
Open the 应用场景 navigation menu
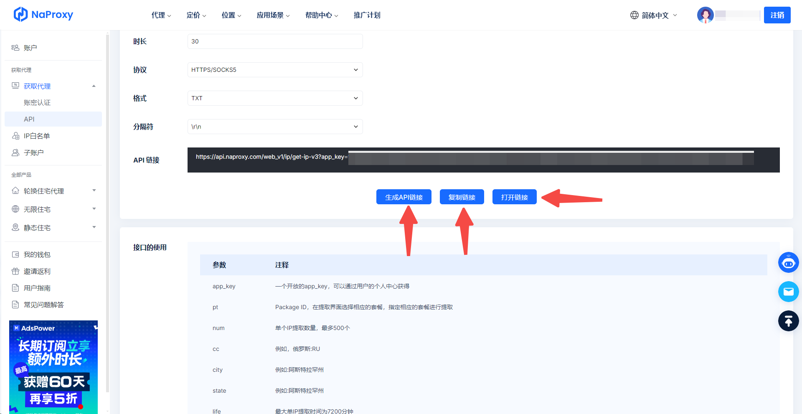tap(273, 15)
